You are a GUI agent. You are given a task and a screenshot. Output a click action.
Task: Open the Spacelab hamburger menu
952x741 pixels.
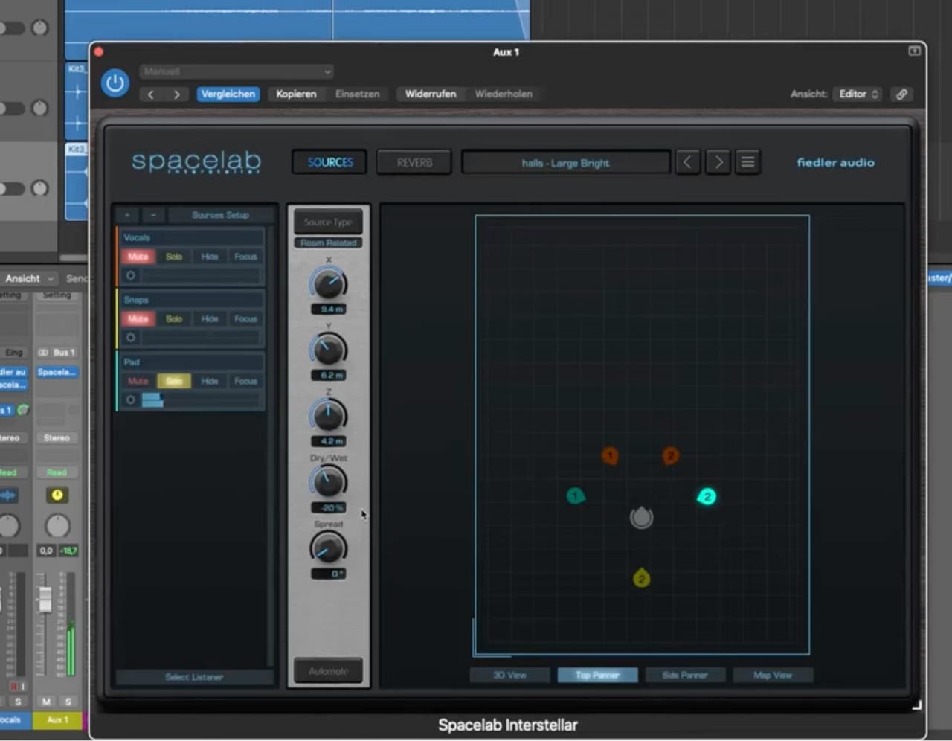(747, 161)
